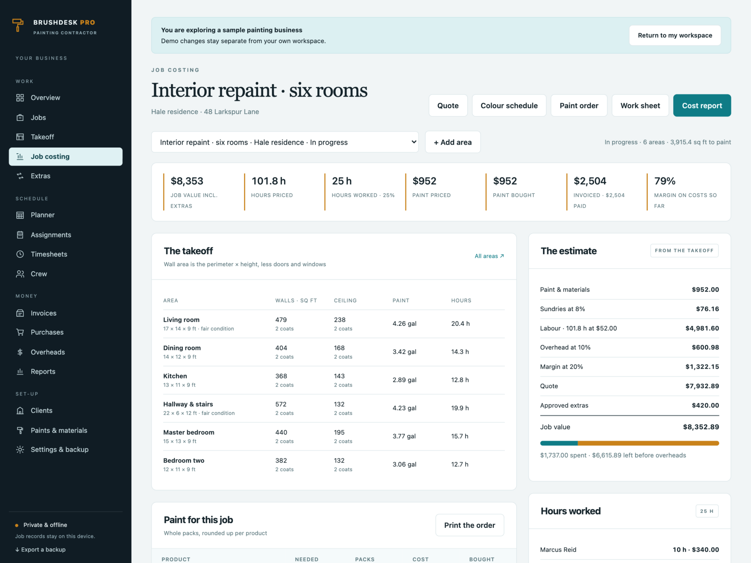The image size is (751, 563).
Task: Click the job value spent progress bar
Action: click(629, 443)
